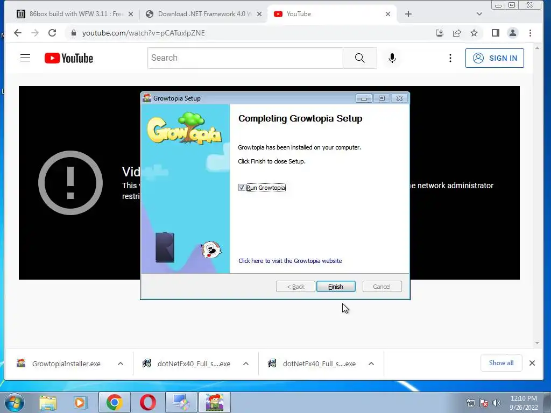The height and width of the screenshot is (413, 551).
Task: Click the Finish button in Growtopia Setup
Action: [x=336, y=287]
